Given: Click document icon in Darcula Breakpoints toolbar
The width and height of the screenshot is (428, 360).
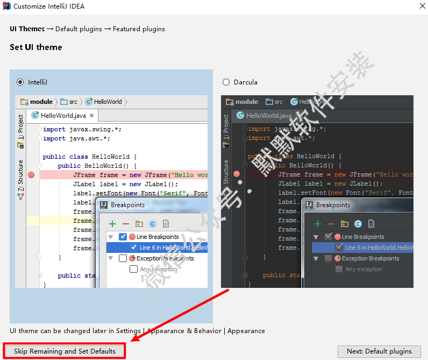Looking at the screenshot, I should pos(371,224).
